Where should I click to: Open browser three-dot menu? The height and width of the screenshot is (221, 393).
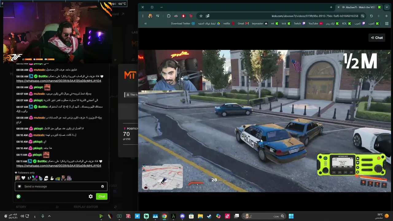(143, 16)
